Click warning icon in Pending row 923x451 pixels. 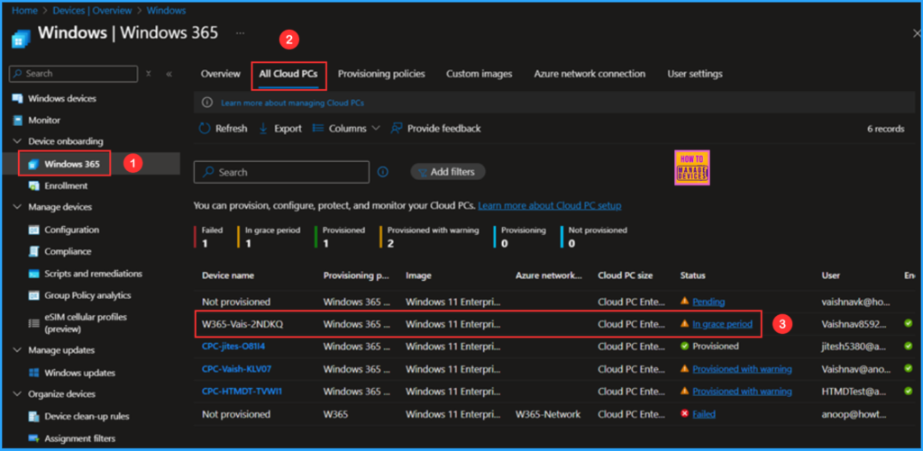point(685,301)
